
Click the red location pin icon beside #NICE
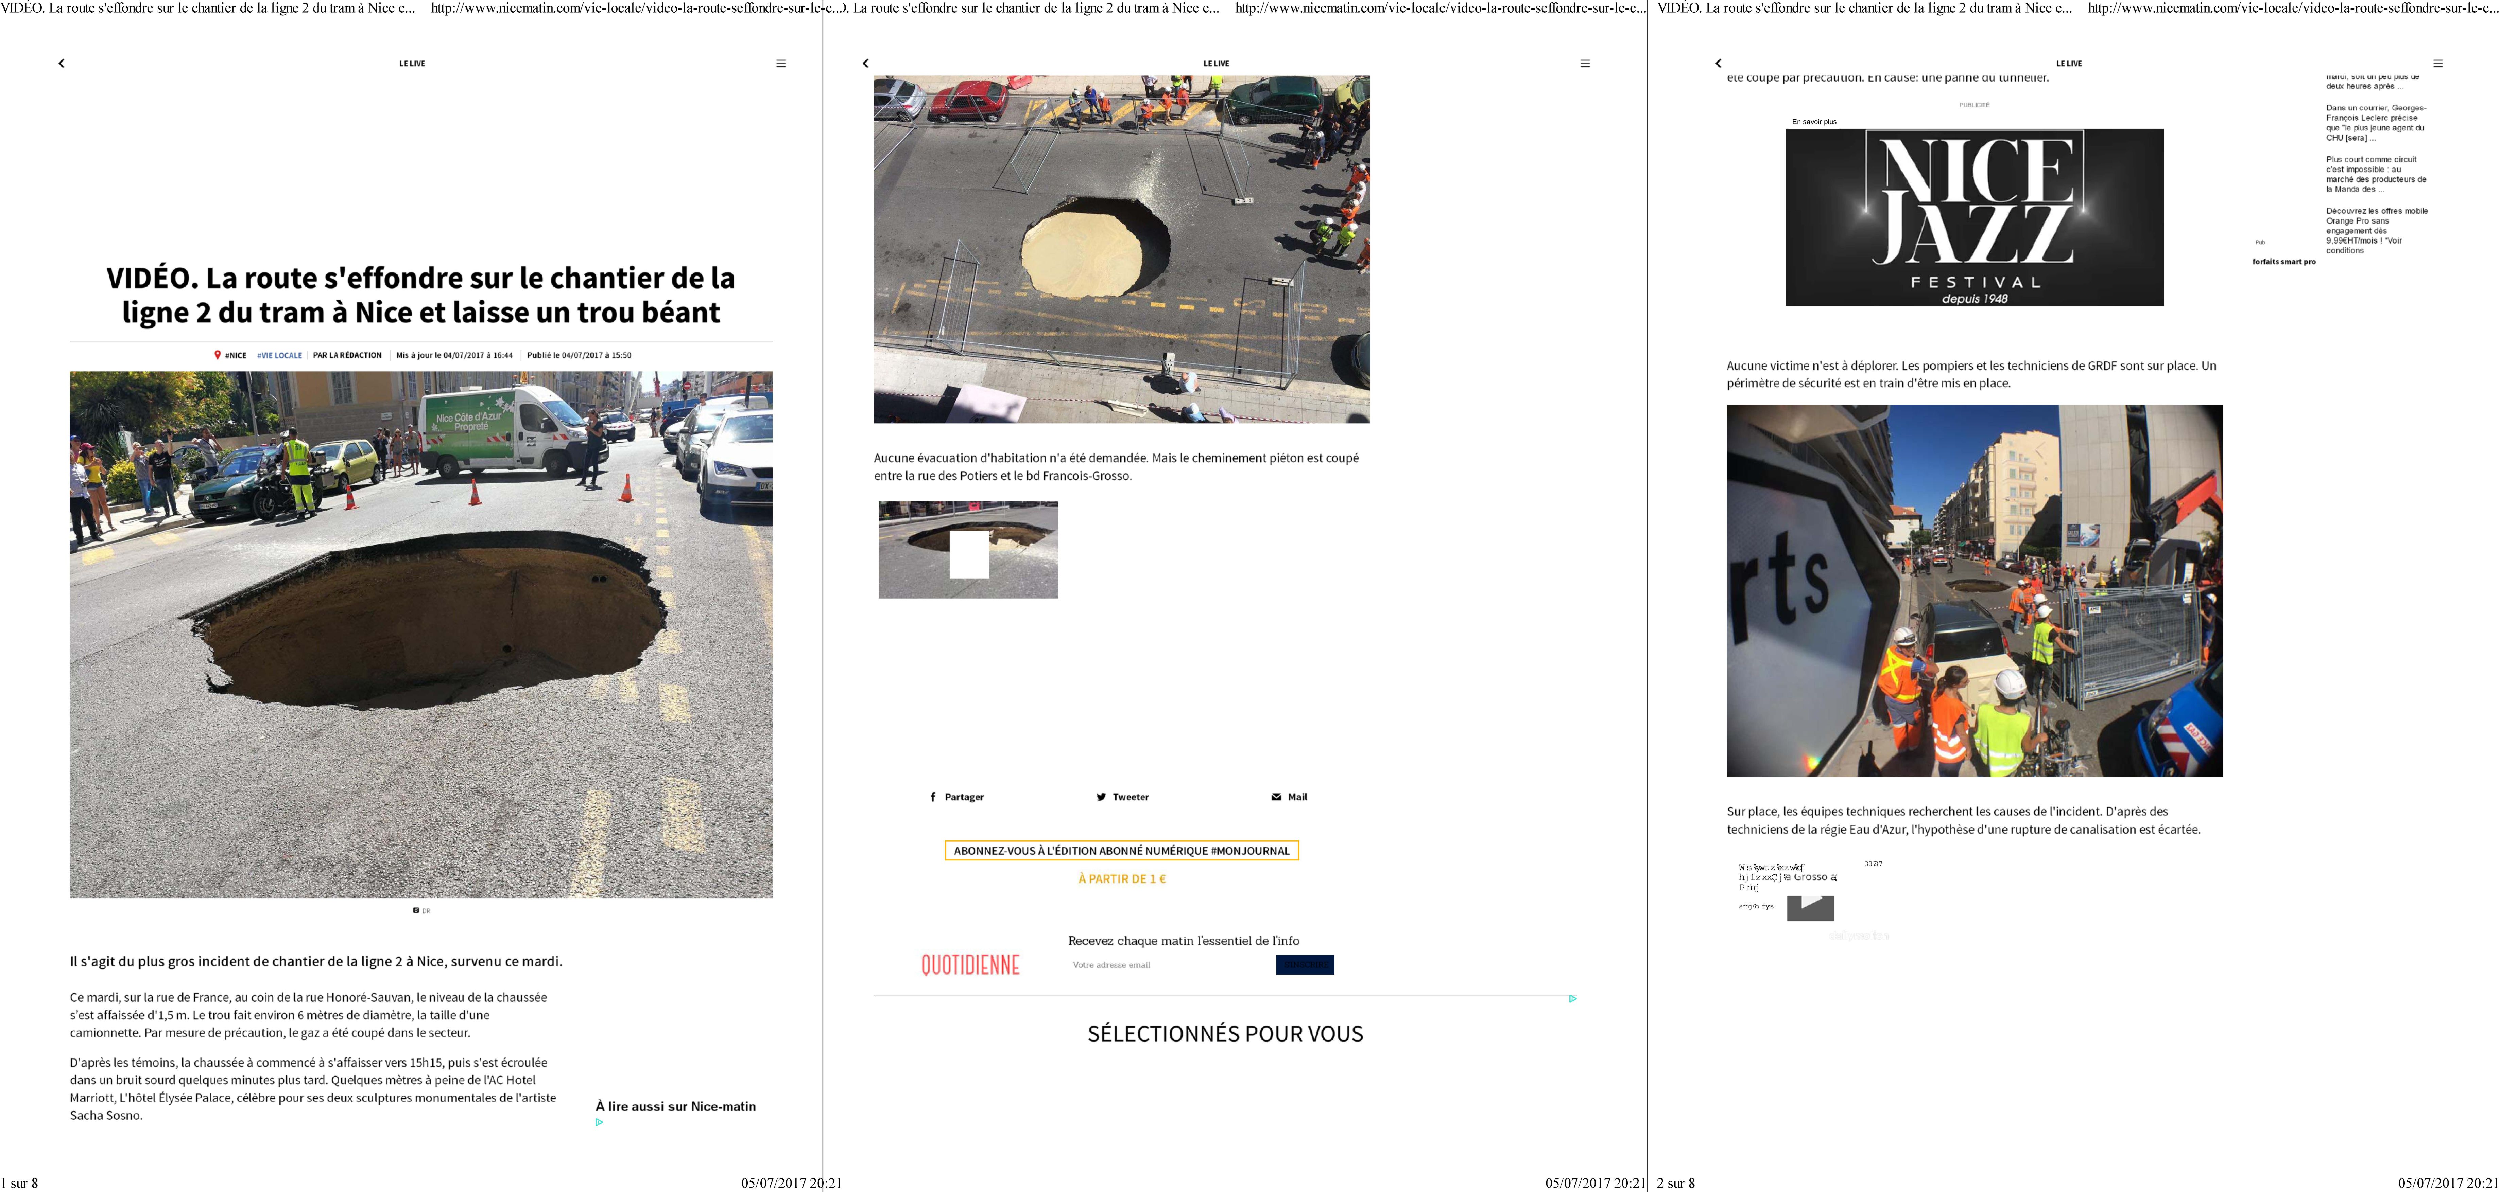coord(218,355)
